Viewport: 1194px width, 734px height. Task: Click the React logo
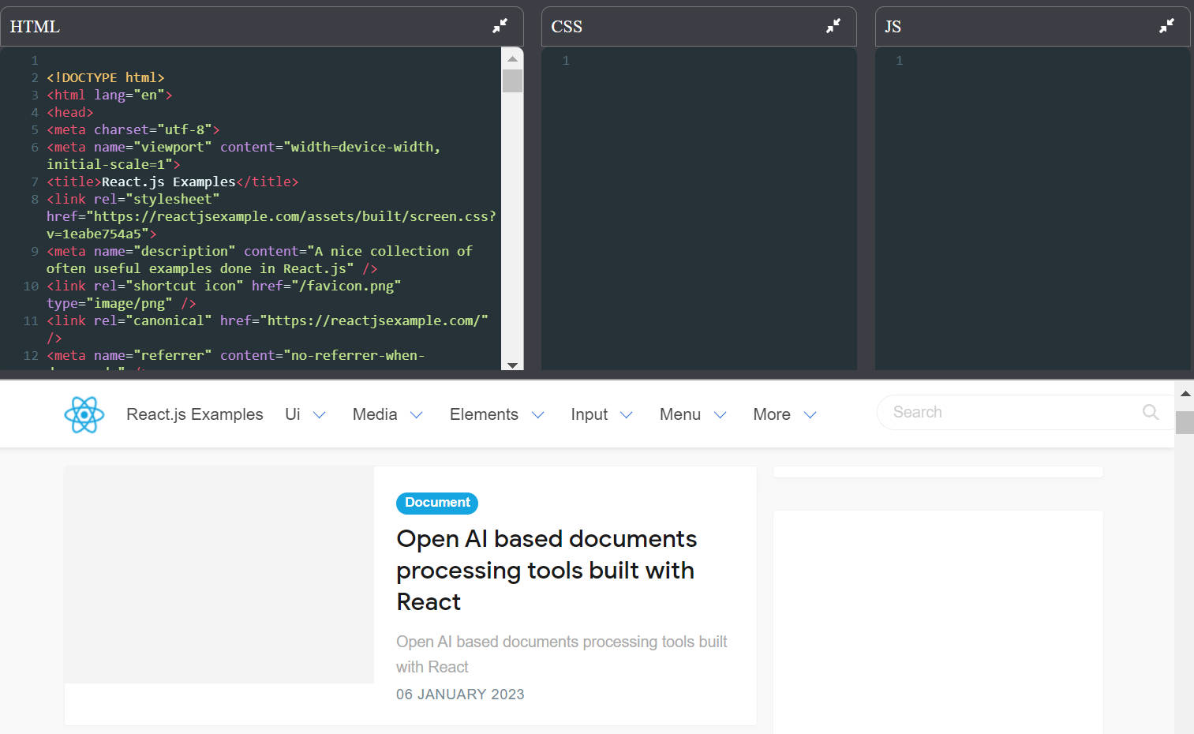coord(84,414)
